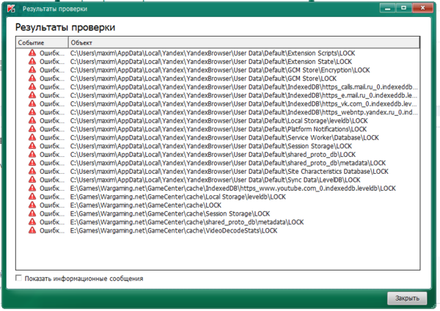Select path ending Extension Scripts\LOCK

[x=213, y=53]
